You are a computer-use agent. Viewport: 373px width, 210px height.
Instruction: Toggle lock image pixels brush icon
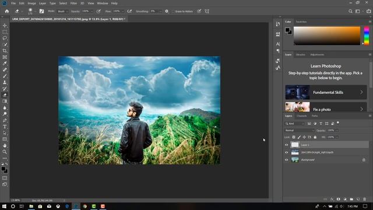(299, 137)
